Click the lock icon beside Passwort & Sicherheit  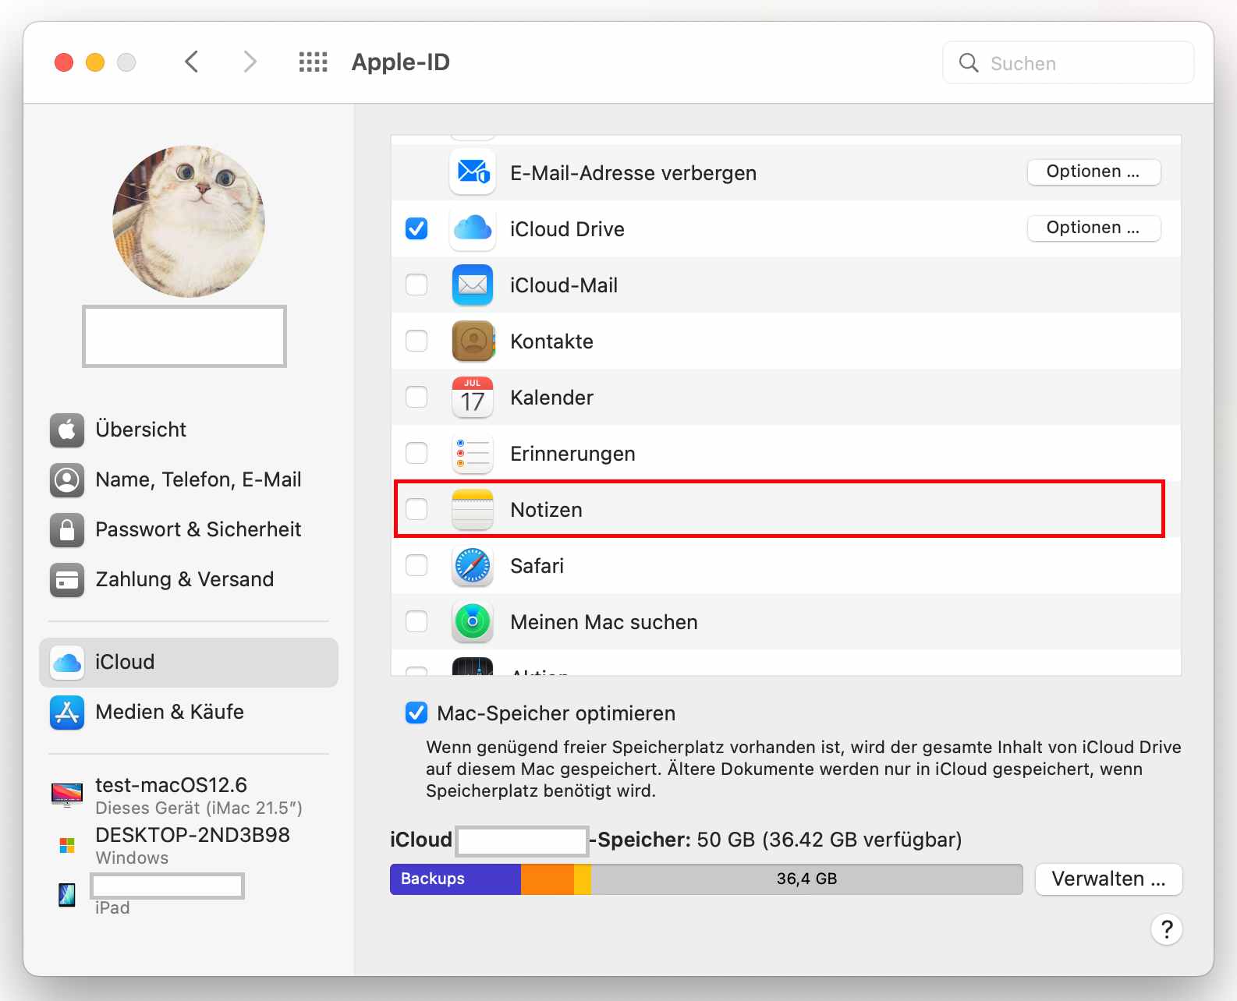[x=67, y=529]
